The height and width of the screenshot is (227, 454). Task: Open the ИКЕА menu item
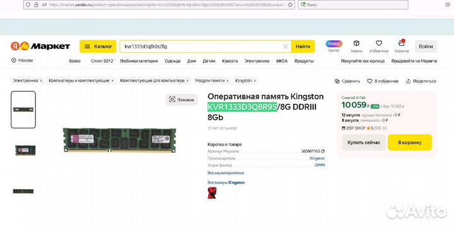(282, 61)
